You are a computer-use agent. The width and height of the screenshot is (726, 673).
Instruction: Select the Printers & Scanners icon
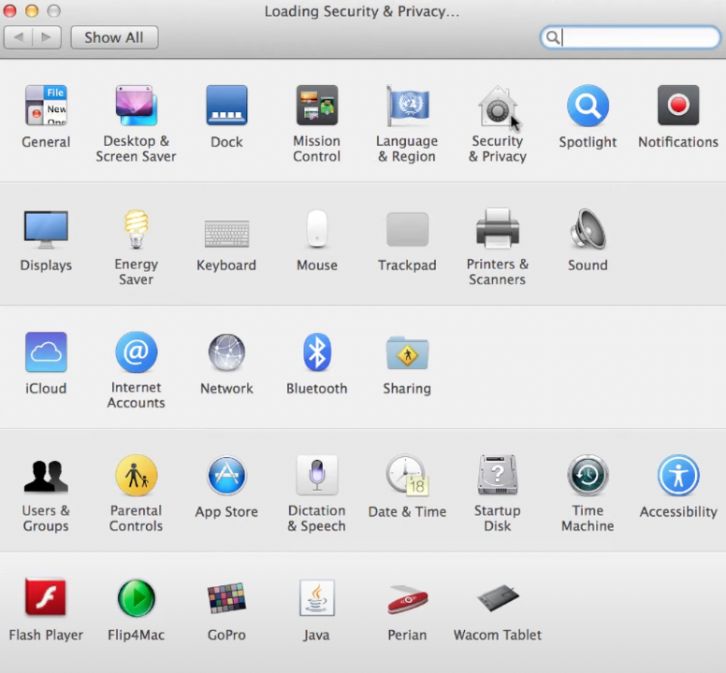[497, 229]
